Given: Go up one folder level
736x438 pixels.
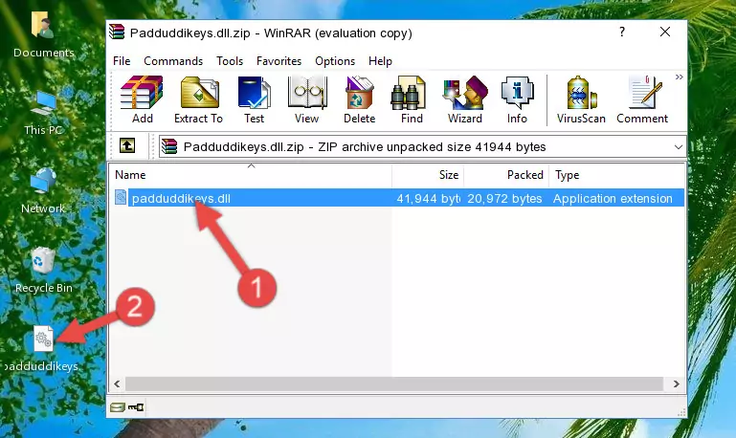Looking at the screenshot, I should (x=127, y=146).
